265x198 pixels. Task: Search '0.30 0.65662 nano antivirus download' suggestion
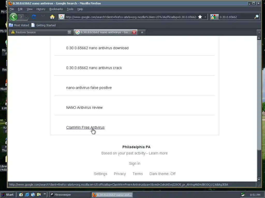[x=97, y=48]
